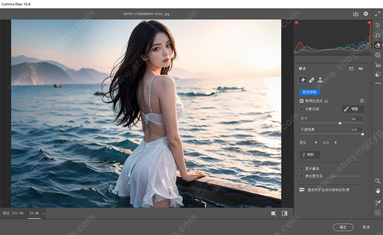The image size is (383, 235).
Task: Enable the 对象识别 checkbox
Action: tap(301, 109)
